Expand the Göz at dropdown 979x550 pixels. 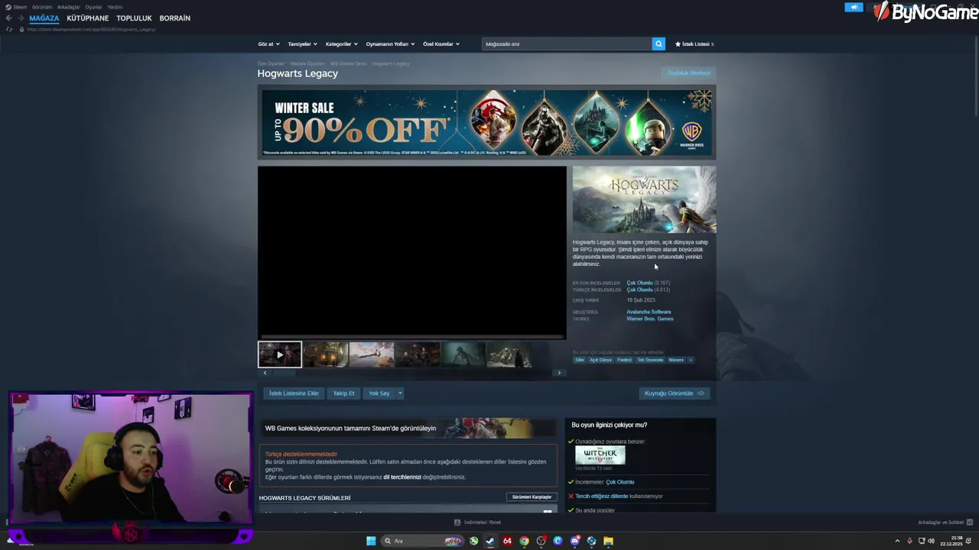(268, 44)
